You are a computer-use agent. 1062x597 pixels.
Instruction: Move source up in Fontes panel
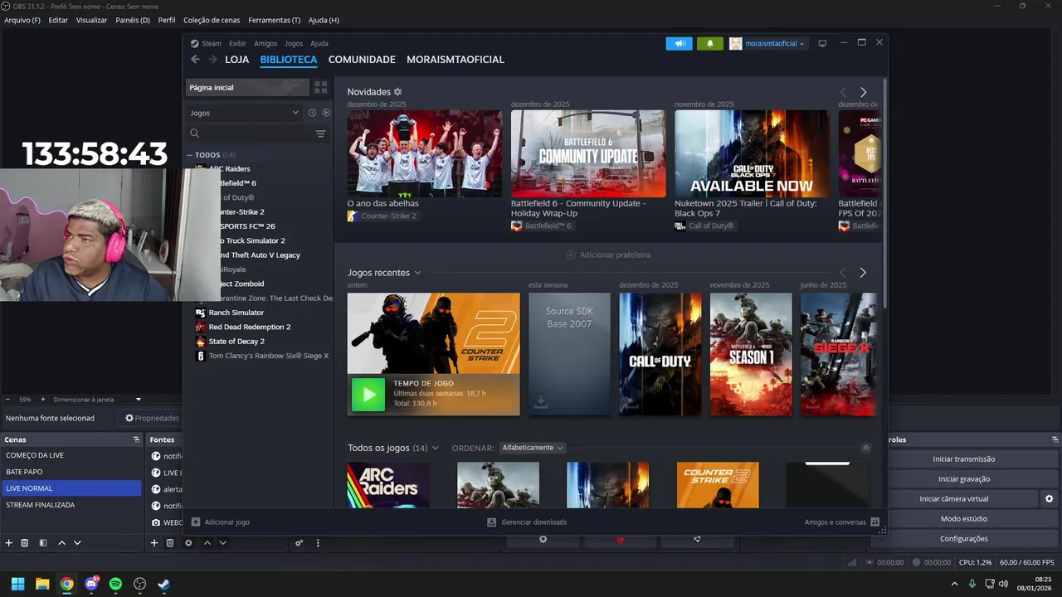tap(207, 543)
